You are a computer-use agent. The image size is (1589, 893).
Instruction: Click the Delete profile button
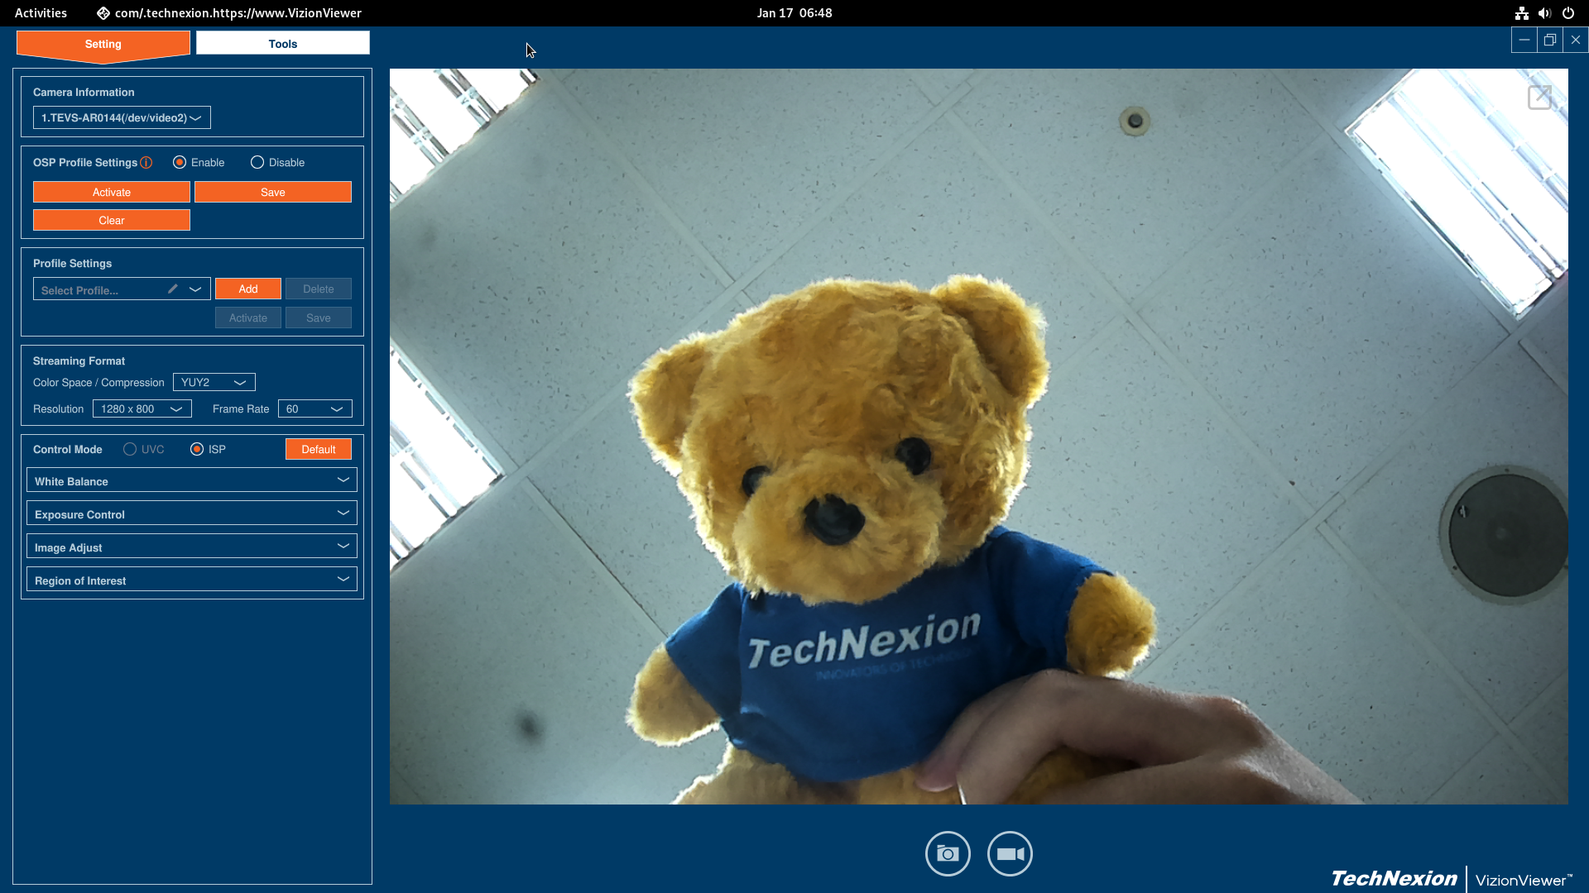click(319, 289)
